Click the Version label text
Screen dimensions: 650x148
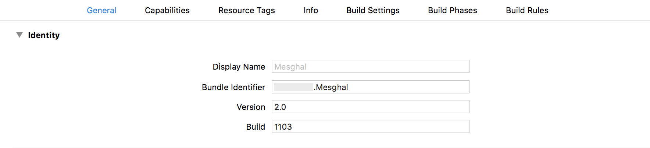(x=251, y=107)
